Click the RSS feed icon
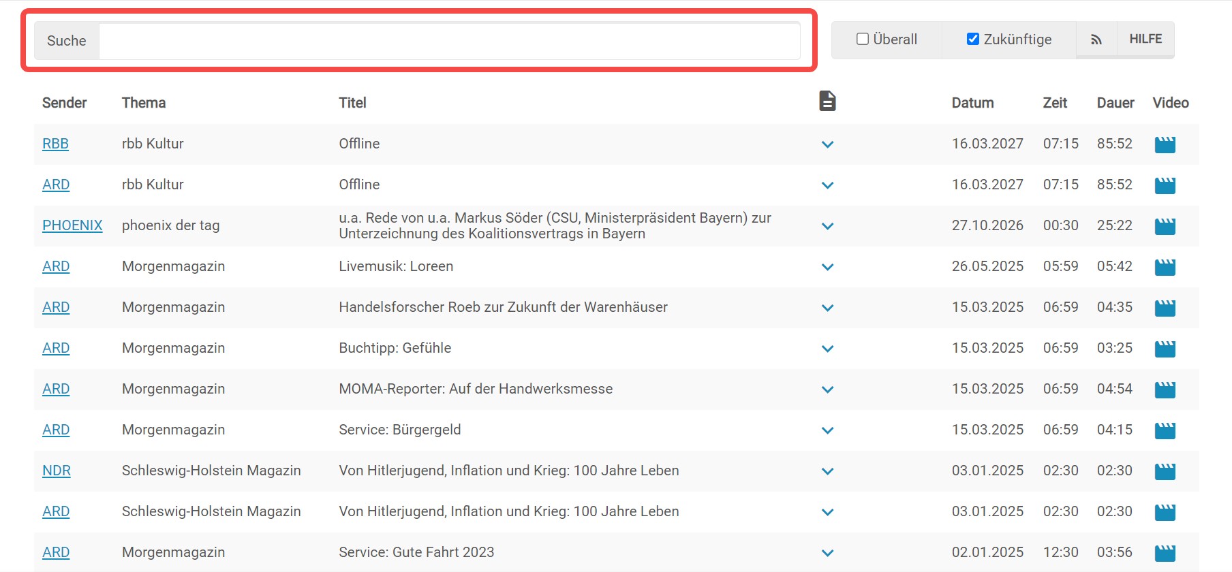1232x572 pixels. click(x=1096, y=39)
